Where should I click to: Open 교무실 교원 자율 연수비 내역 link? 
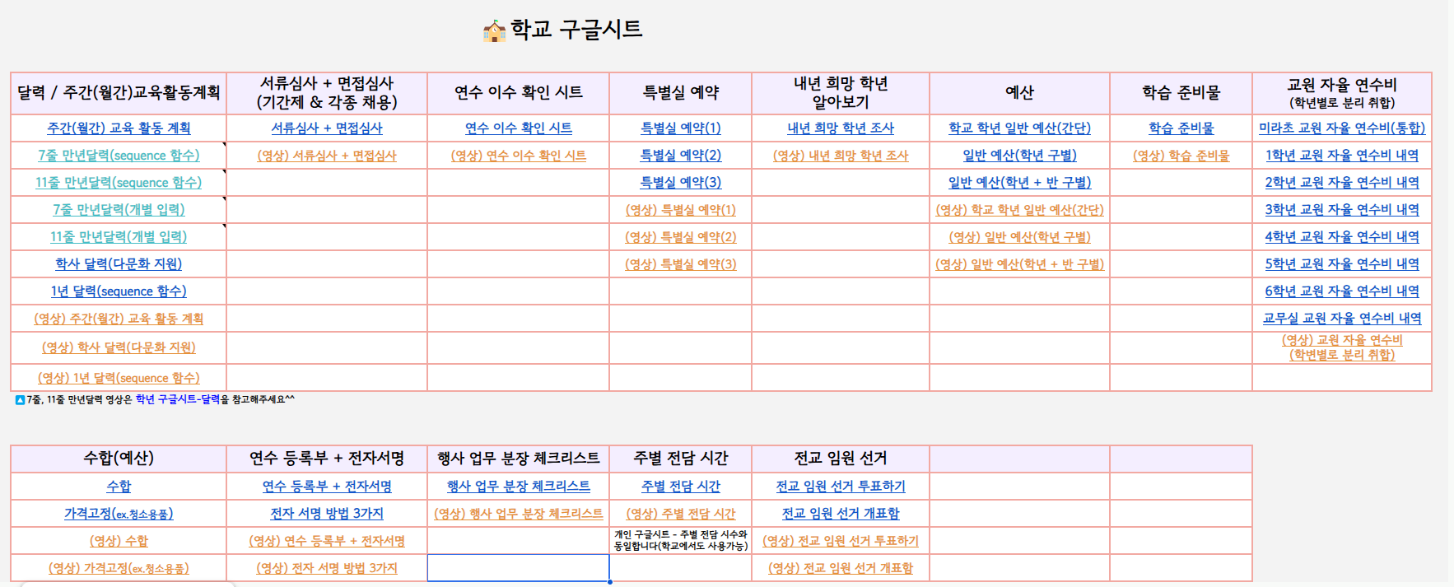click(x=1341, y=319)
